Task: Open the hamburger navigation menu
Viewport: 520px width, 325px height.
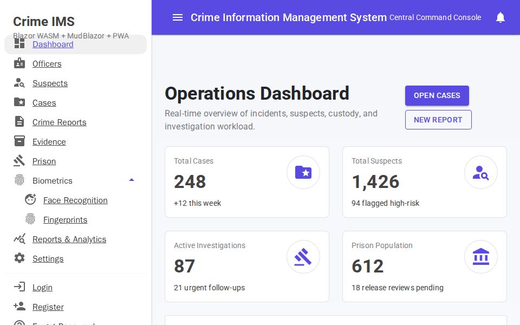Action: pos(178,17)
